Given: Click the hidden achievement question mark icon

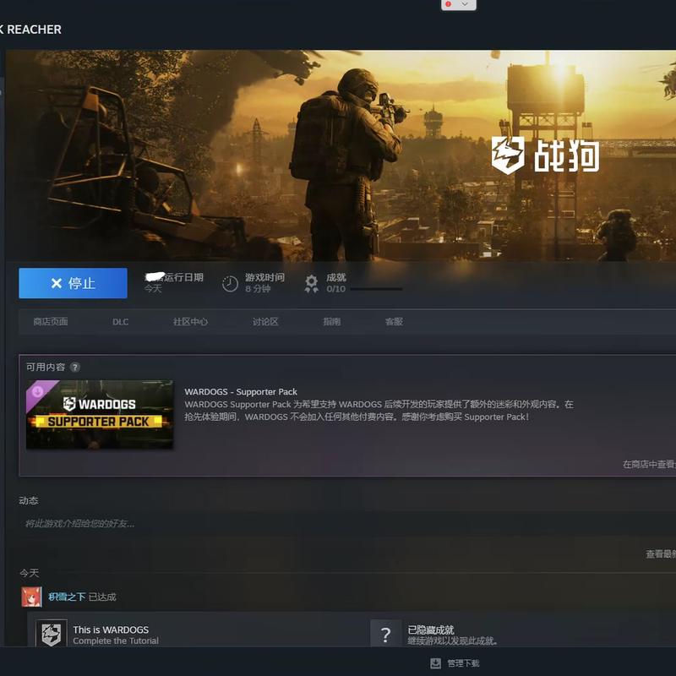Looking at the screenshot, I should 386,634.
